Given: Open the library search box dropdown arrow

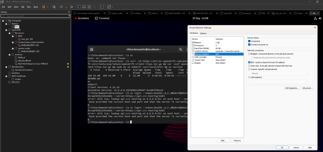Looking at the screenshot, I should pos(69,16).
